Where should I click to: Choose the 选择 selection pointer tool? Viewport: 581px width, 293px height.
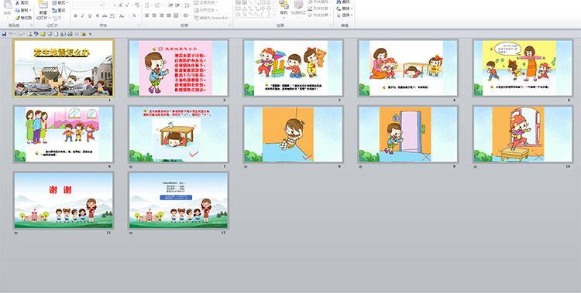coord(344,15)
